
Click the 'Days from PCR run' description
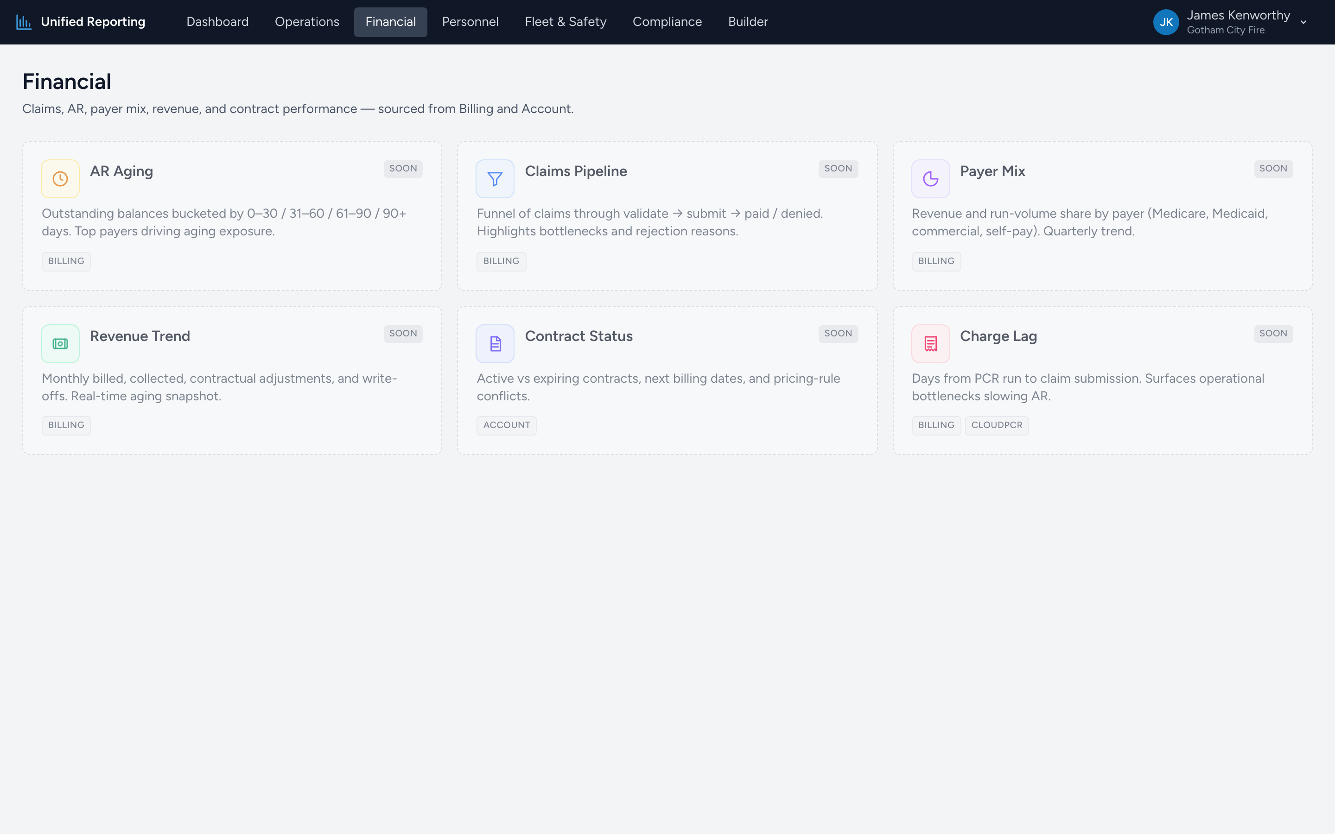(x=1088, y=387)
